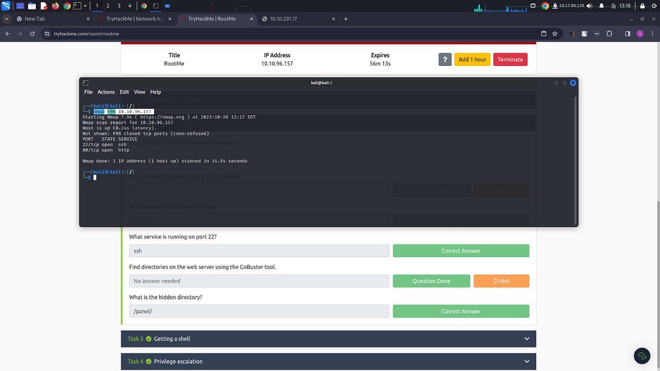Screen dimensions: 660x371
Task: Open the taskbar terminal dropdown chevron
Action: (x=85, y=5)
